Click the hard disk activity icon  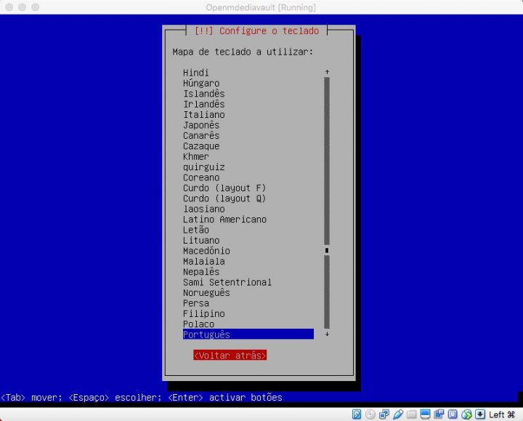click(x=357, y=414)
